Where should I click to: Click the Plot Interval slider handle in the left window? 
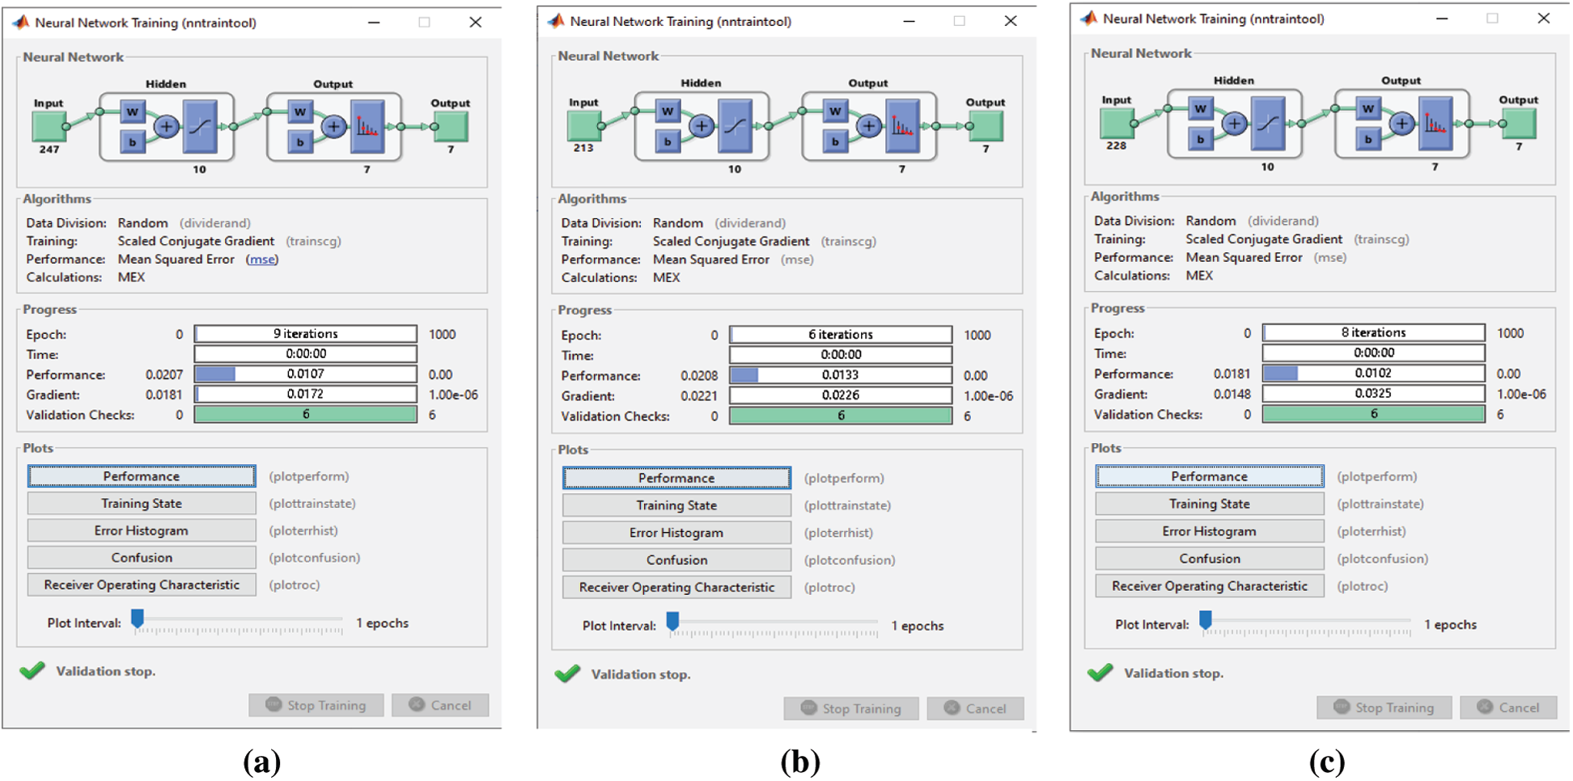[x=138, y=619]
